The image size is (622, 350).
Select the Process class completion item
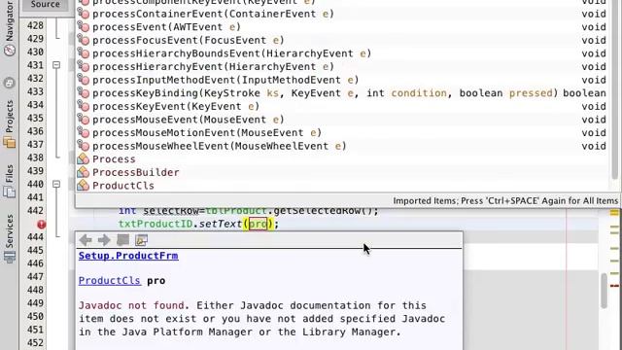[341, 159]
